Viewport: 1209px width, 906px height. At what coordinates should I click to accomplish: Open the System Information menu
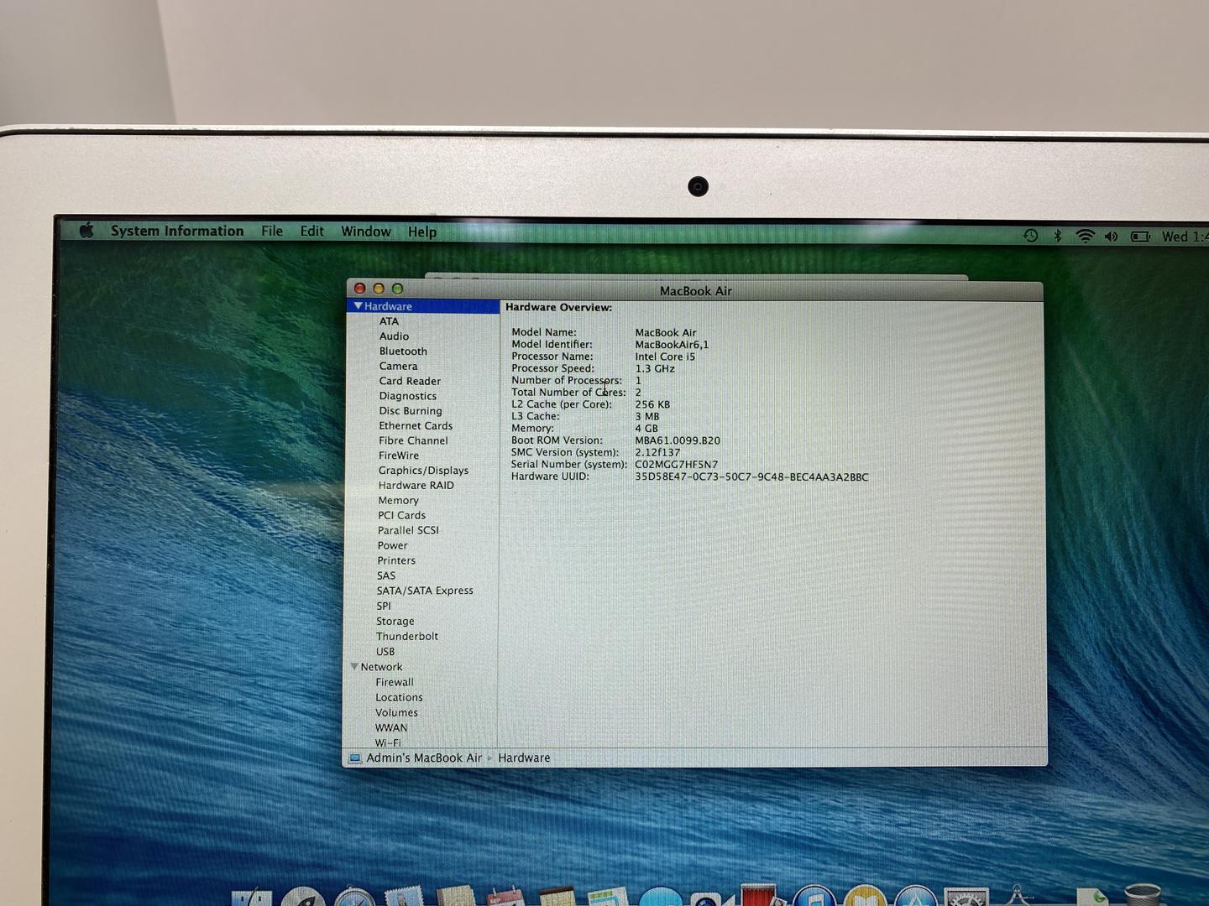click(177, 231)
